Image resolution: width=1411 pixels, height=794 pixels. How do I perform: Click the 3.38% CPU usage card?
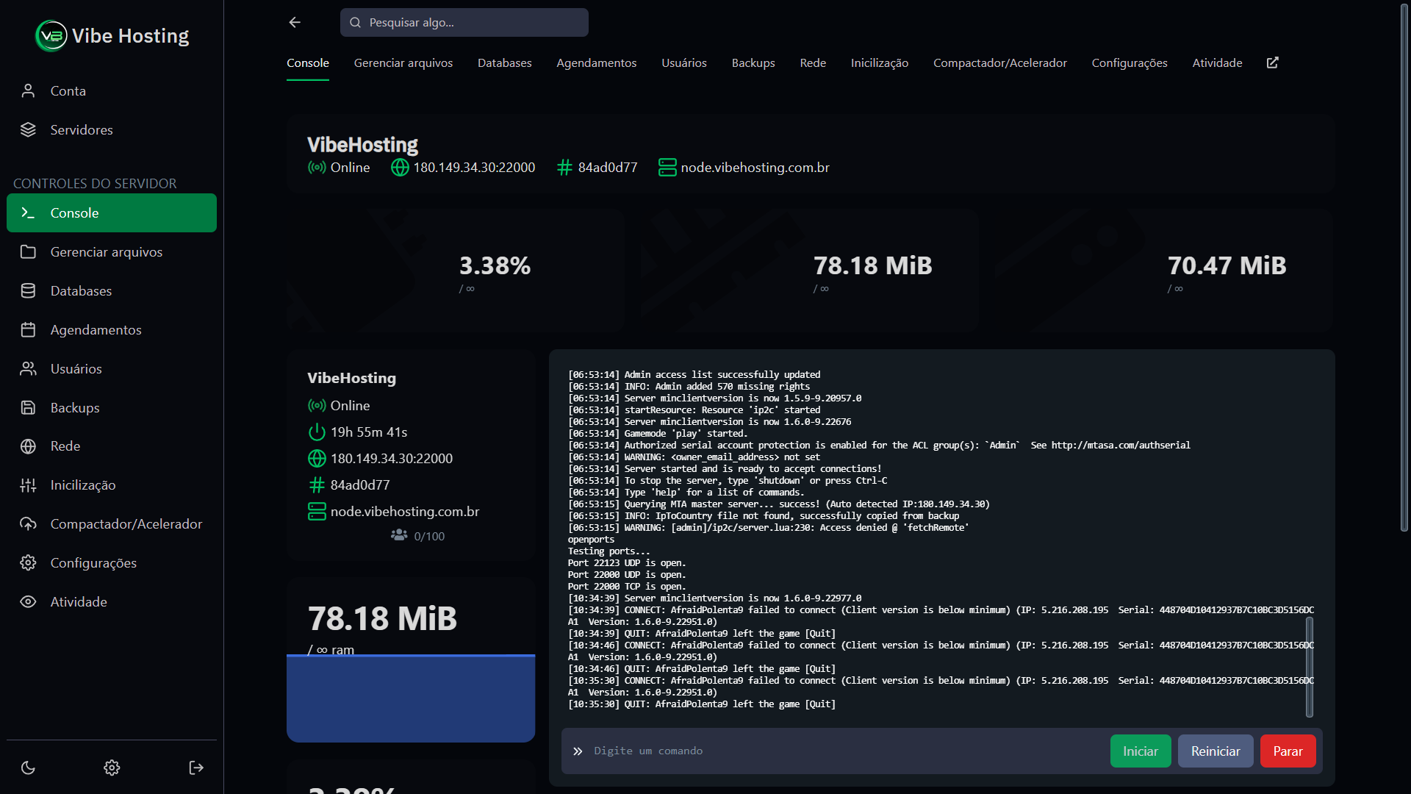point(455,271)
